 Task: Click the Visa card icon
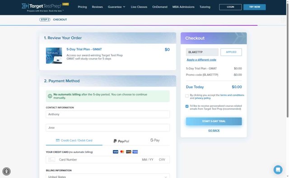point(116,152)
